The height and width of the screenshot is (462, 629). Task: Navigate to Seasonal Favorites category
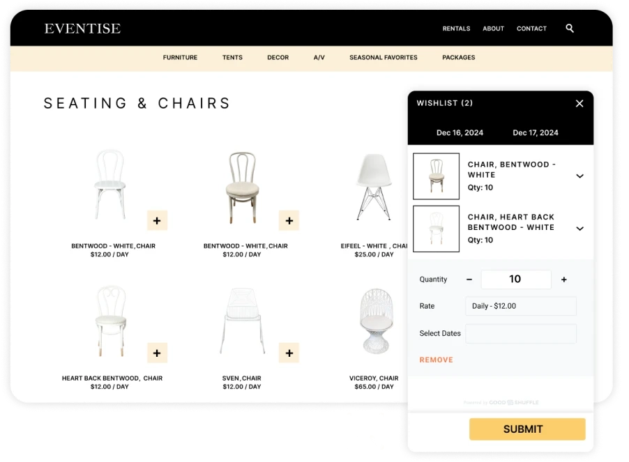[x=382, y=58]
